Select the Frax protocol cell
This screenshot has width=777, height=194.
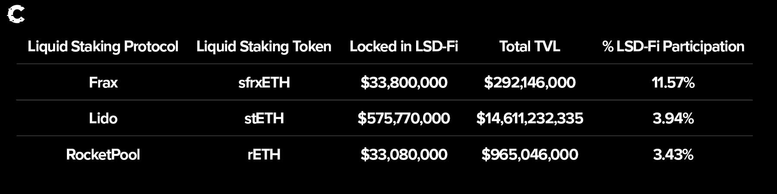pos(103,82)
